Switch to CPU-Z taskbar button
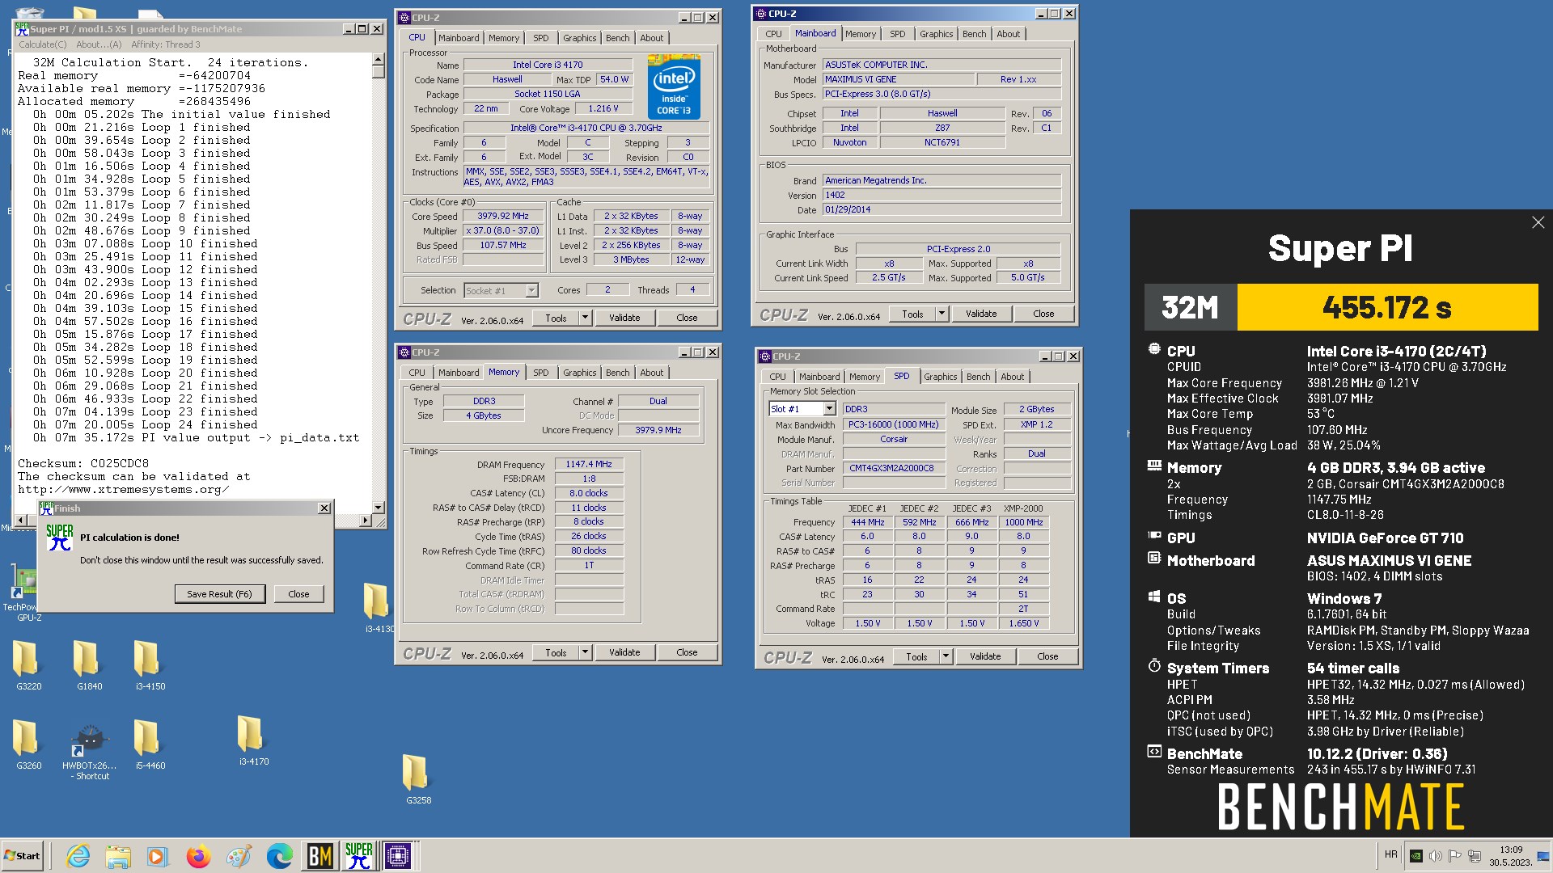Image resolution: width=1553 pixels, height=873 pixels. tap(399, 856)
